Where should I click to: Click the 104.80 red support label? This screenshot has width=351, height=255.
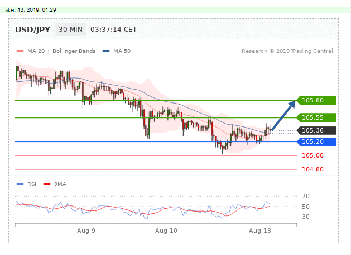pyautogui.click(x=312, y=169)
